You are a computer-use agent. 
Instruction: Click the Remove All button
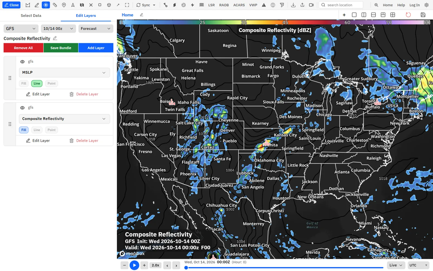23,48
